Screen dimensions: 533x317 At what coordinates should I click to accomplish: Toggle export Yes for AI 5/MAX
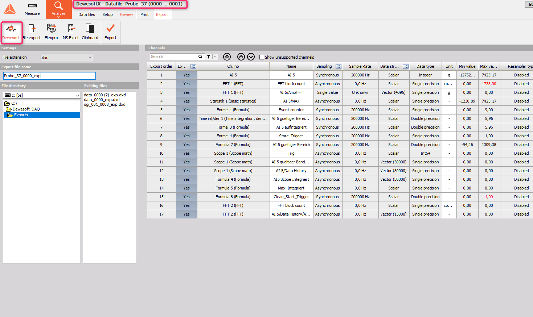[x=186, y=101]
